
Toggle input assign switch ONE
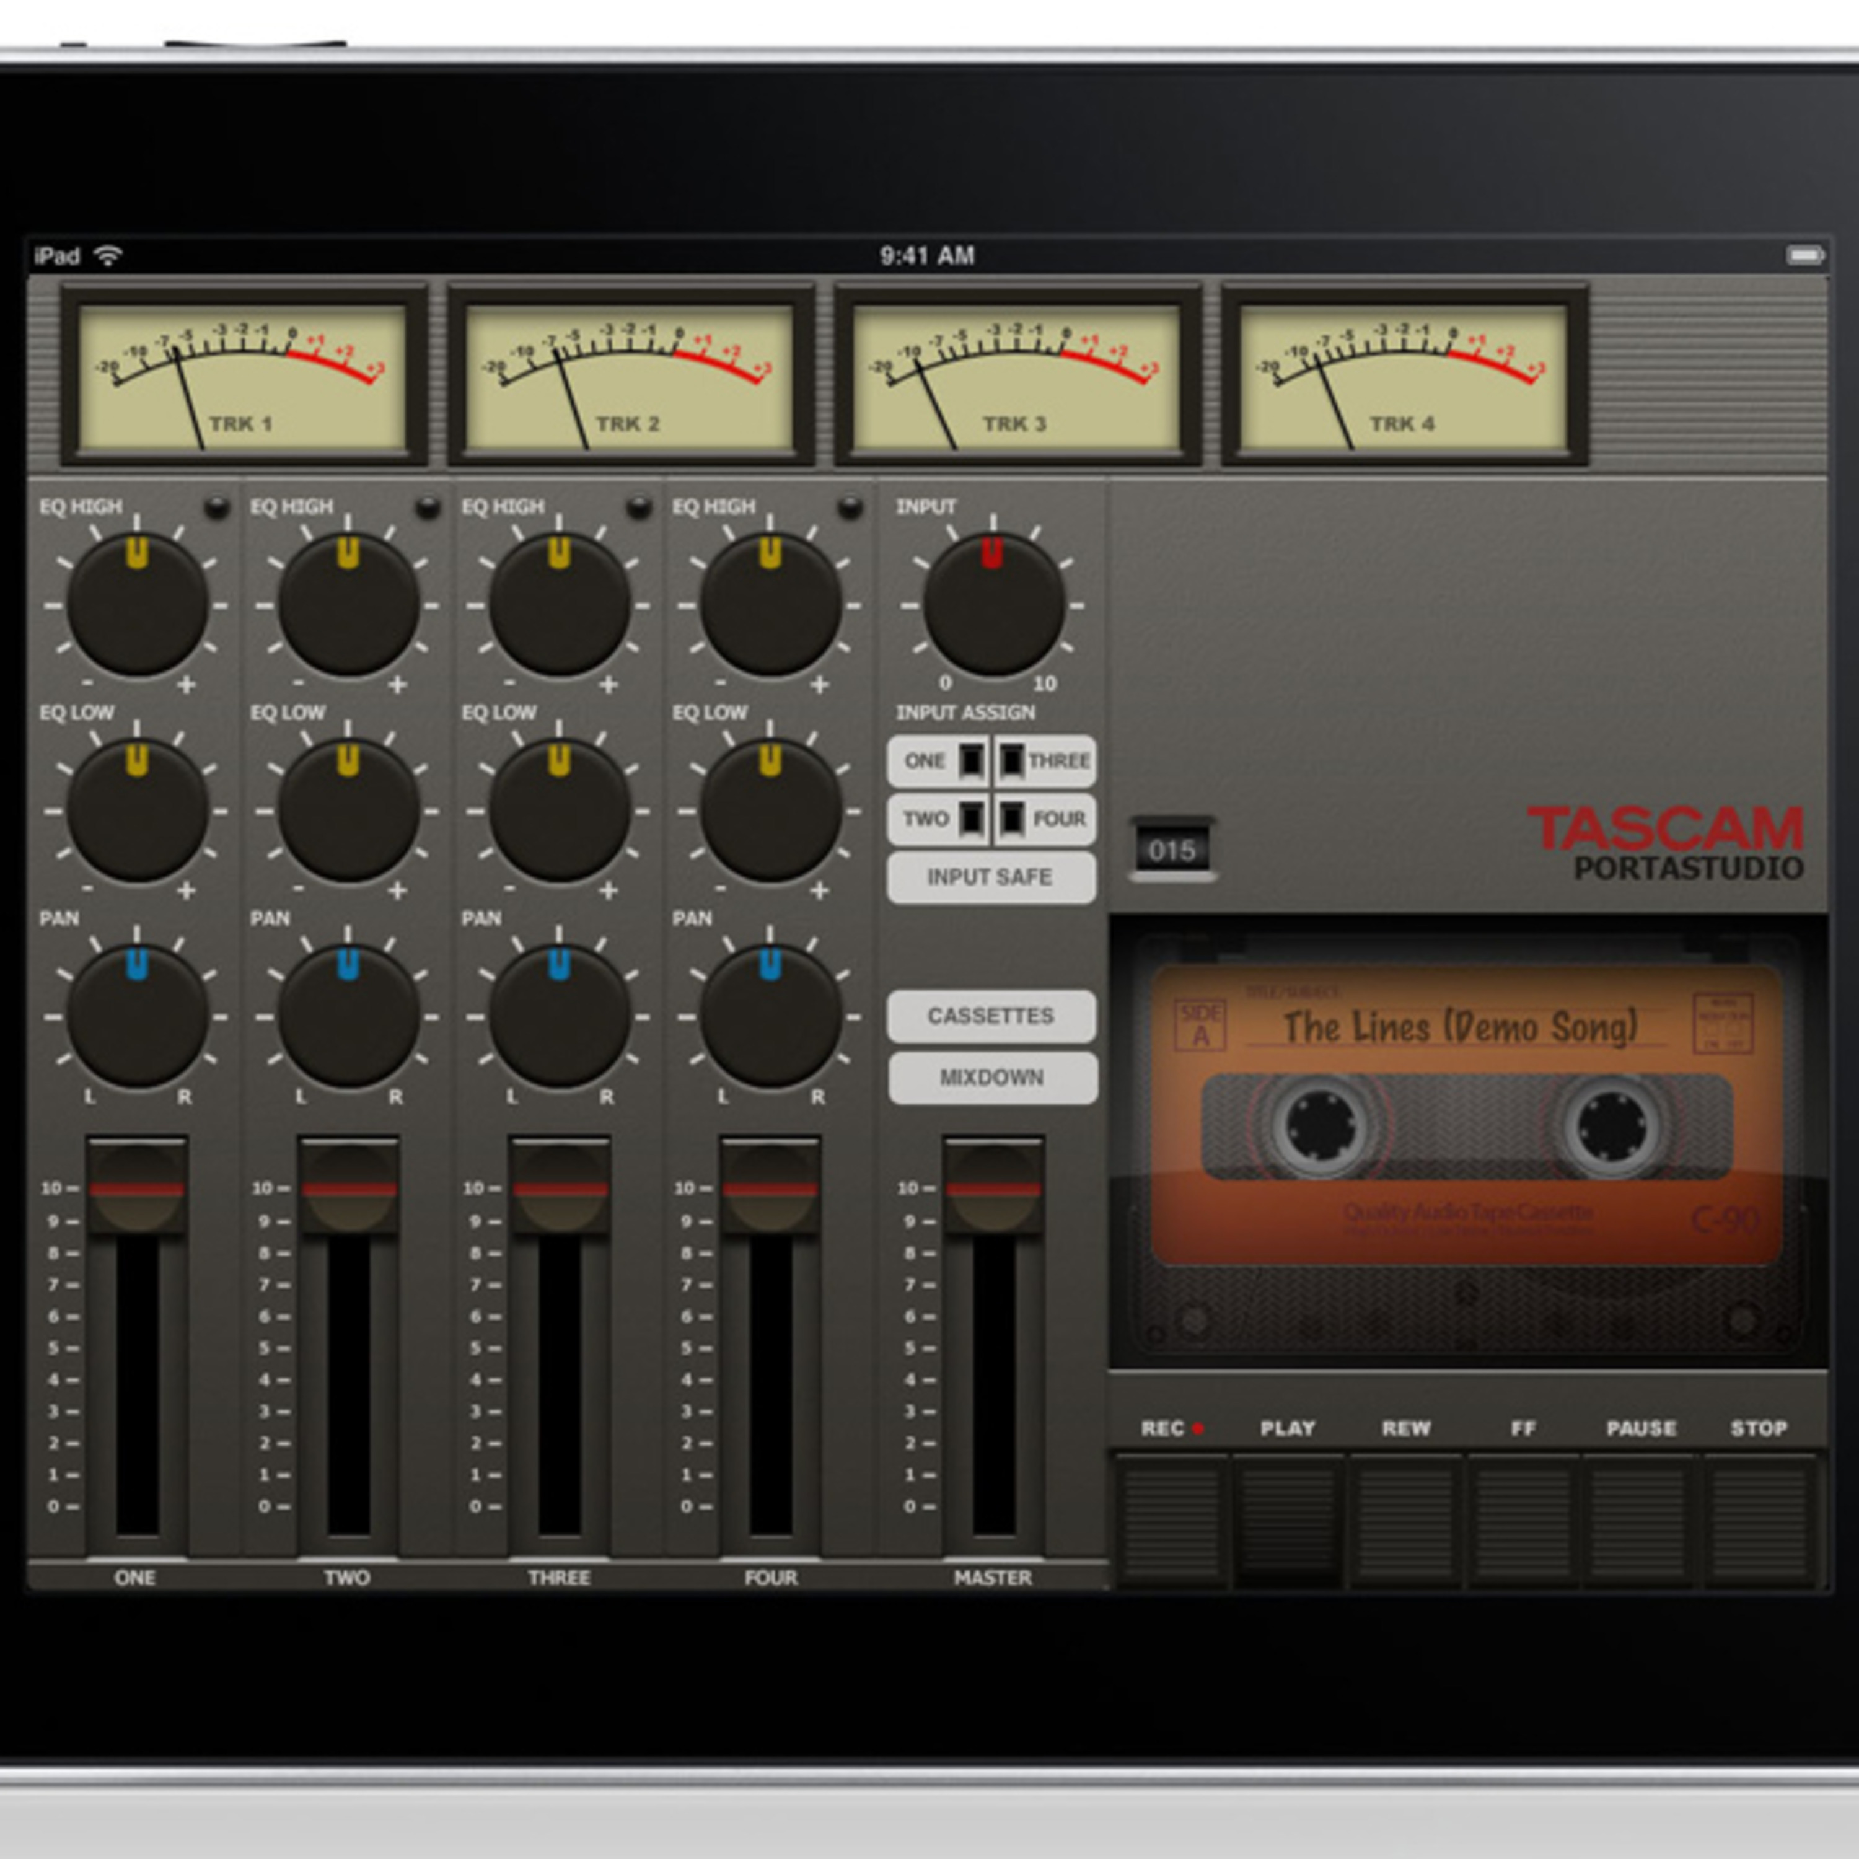click(937, 761)
